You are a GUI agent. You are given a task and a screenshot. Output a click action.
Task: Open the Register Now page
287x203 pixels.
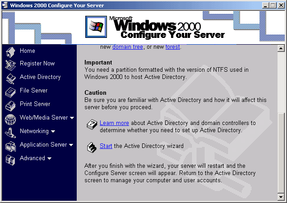click(37, 63)
